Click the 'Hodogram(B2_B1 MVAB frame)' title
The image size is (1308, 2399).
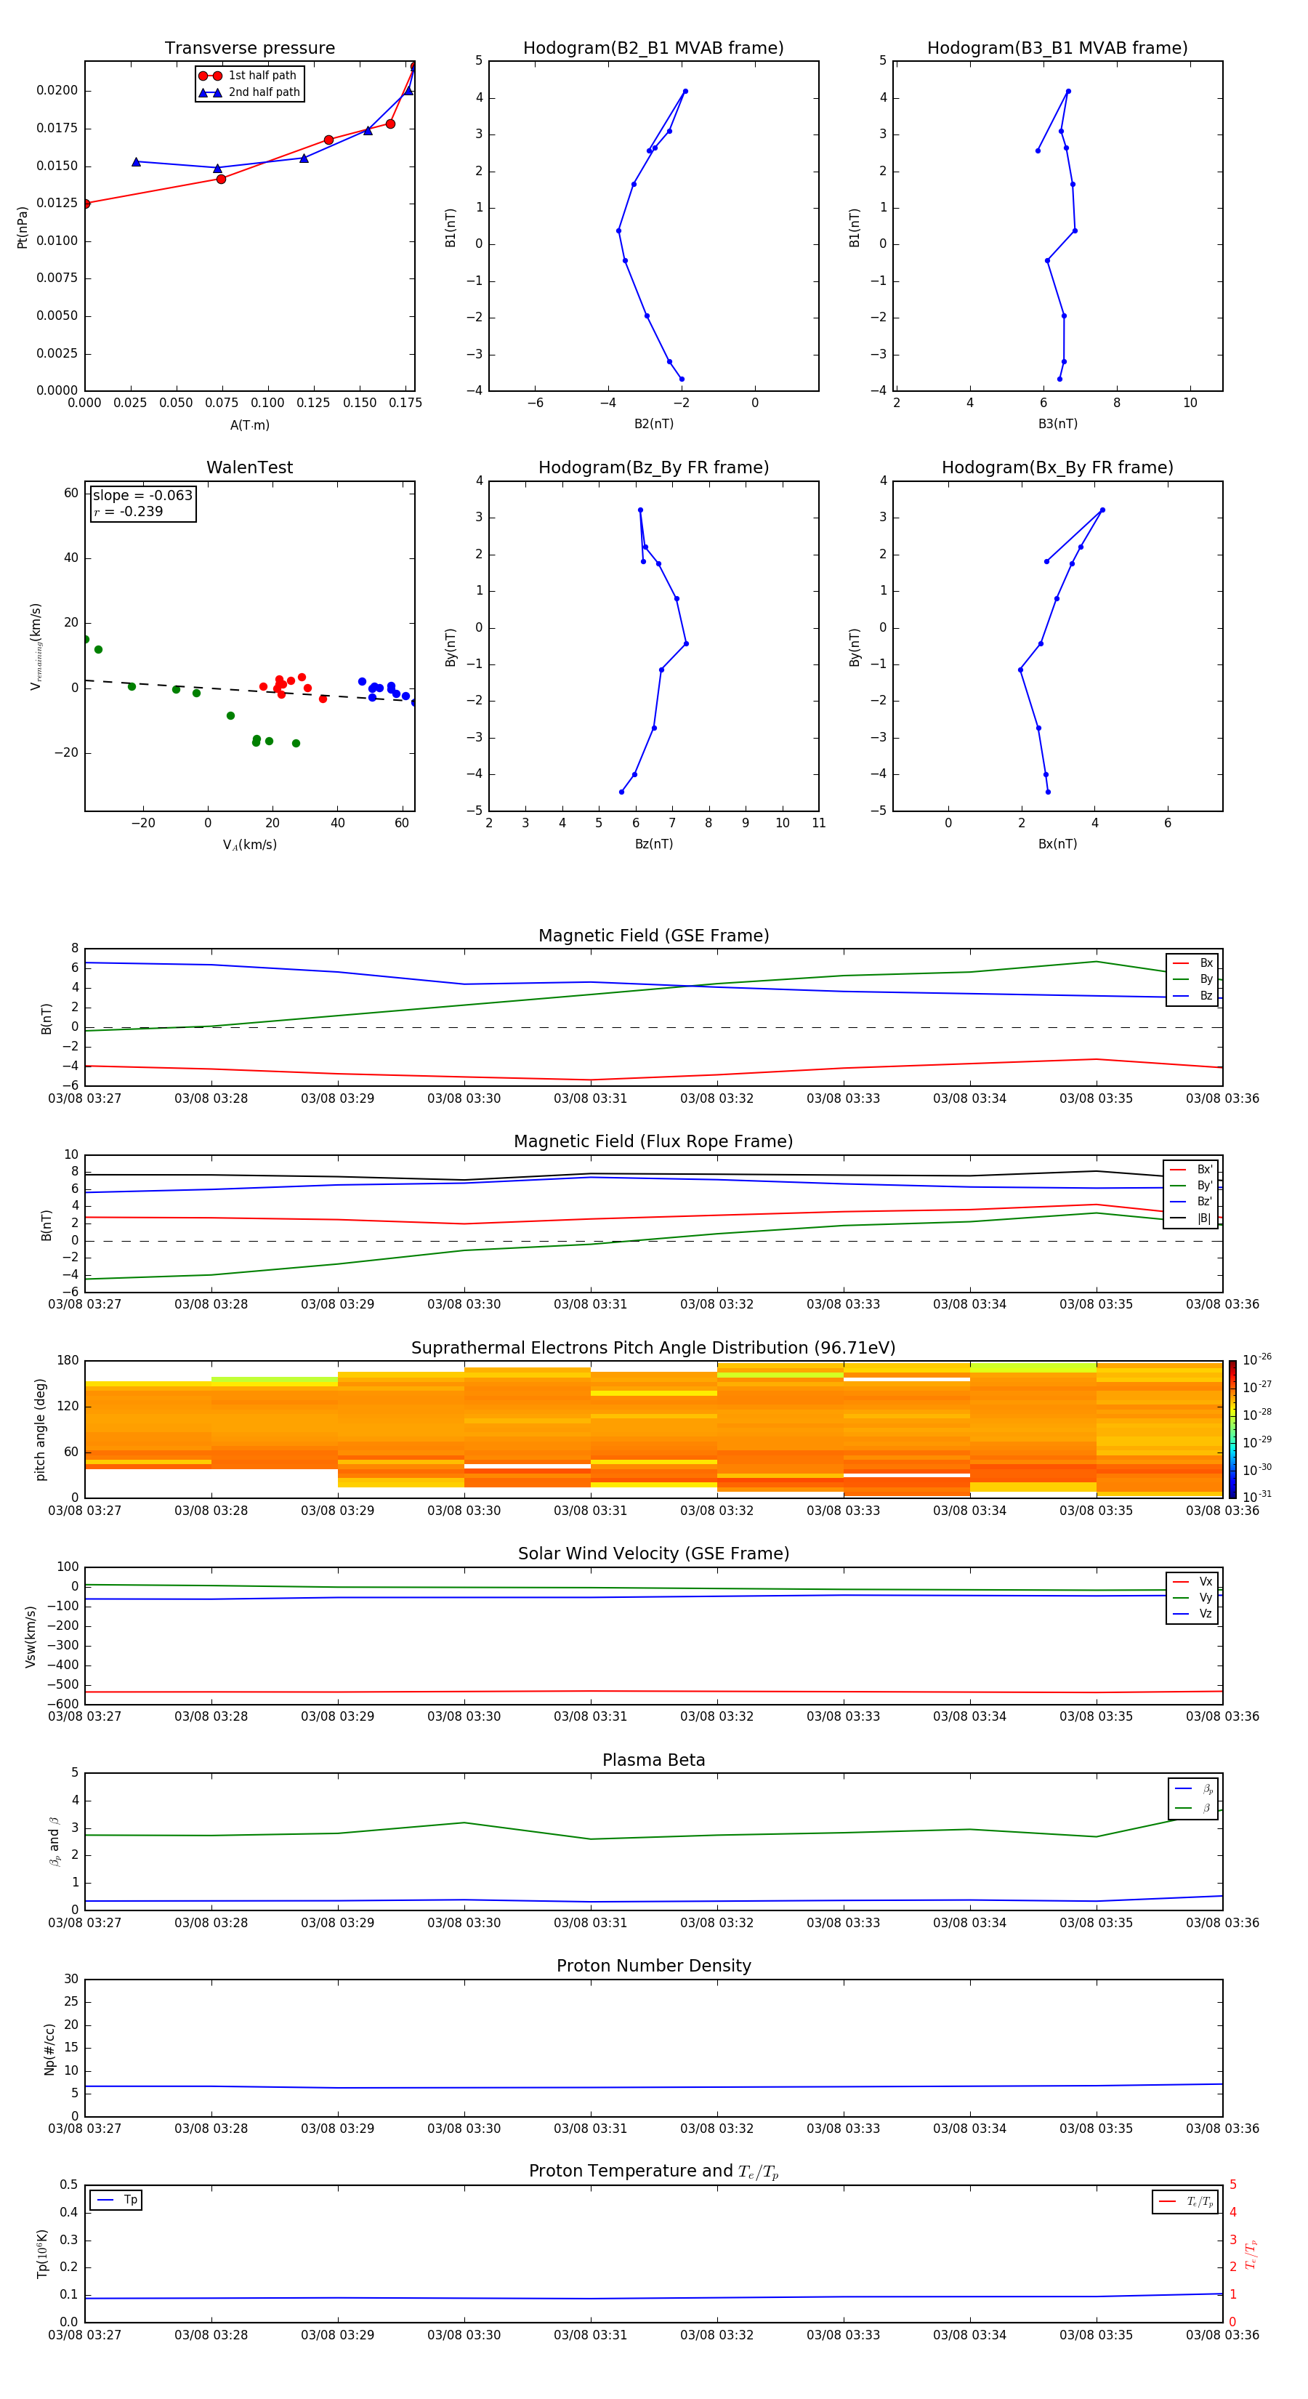pyautogui.click(x=653, y=49)
